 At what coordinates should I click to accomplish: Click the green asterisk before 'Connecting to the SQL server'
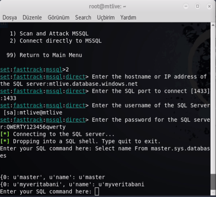pos(5,134)
